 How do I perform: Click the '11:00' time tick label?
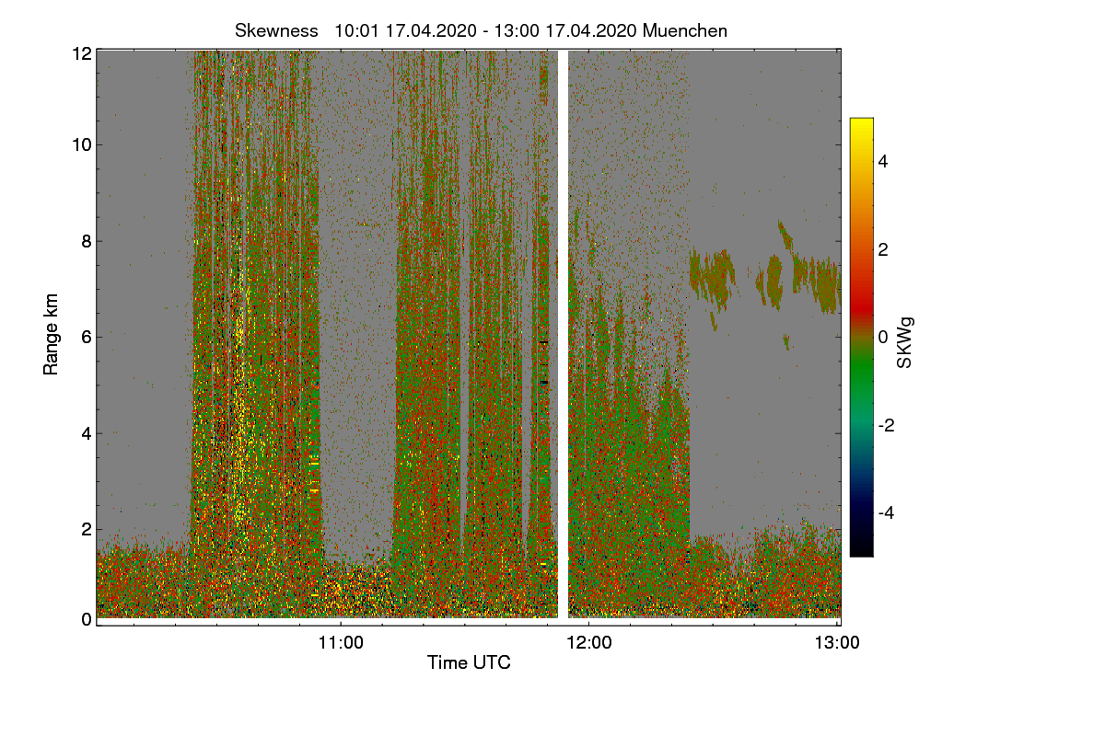341,643
